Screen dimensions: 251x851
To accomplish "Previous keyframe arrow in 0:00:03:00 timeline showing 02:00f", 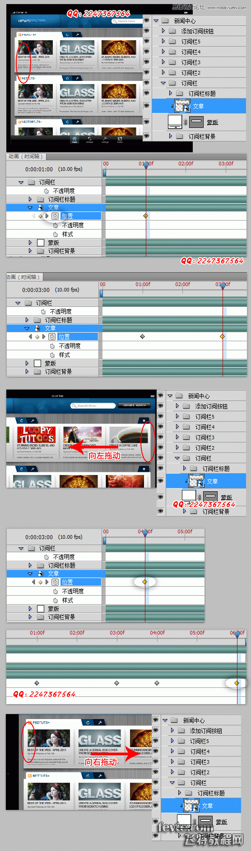I will 30,337.
